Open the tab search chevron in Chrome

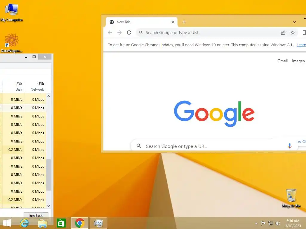click(x=294, y=22)
